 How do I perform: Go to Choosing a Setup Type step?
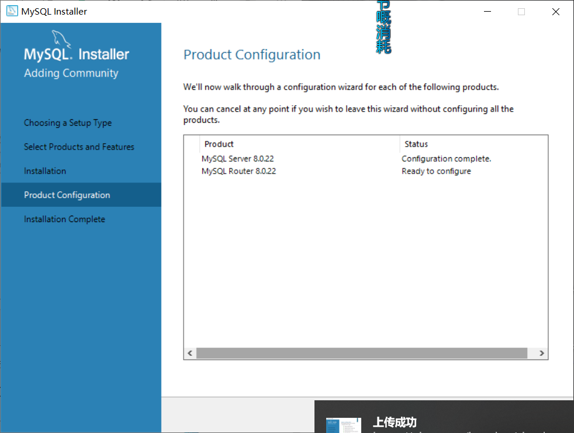click(68, 123)
